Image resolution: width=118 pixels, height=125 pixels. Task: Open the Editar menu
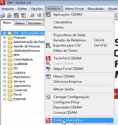[x=23, y=9]
